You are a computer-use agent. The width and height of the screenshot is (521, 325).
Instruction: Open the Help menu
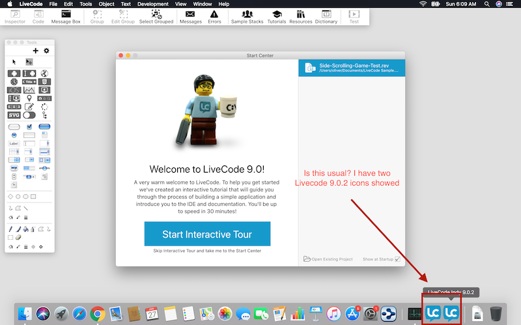click(223, 4)
